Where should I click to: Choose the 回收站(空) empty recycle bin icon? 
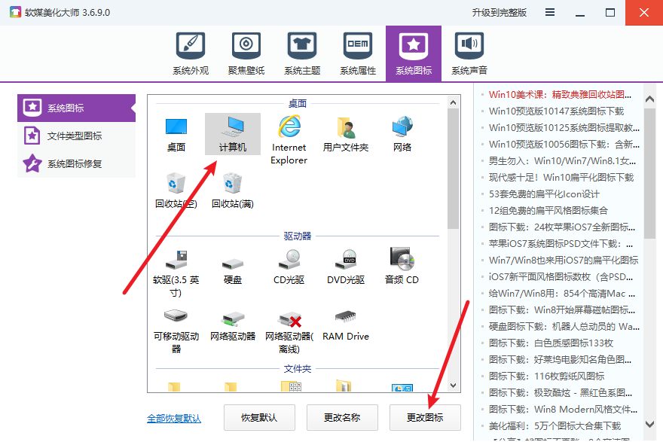(176, 190)
